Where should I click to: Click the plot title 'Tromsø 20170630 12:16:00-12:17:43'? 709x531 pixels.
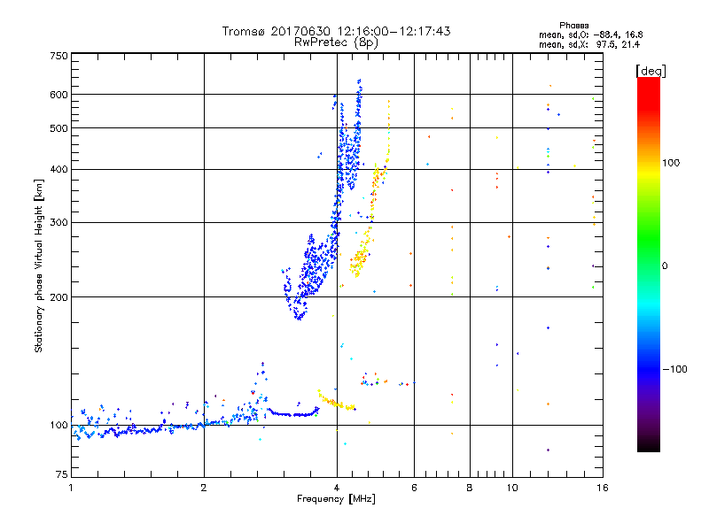click(336, 31)
